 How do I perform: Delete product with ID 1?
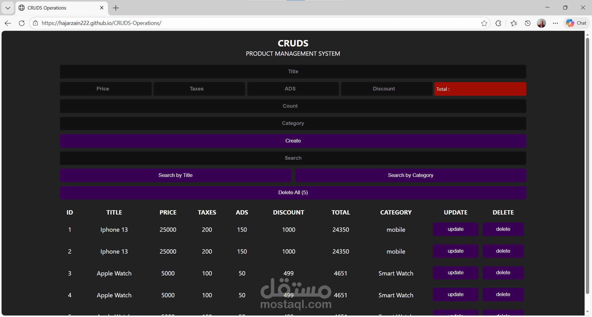(x=503, y=229)
